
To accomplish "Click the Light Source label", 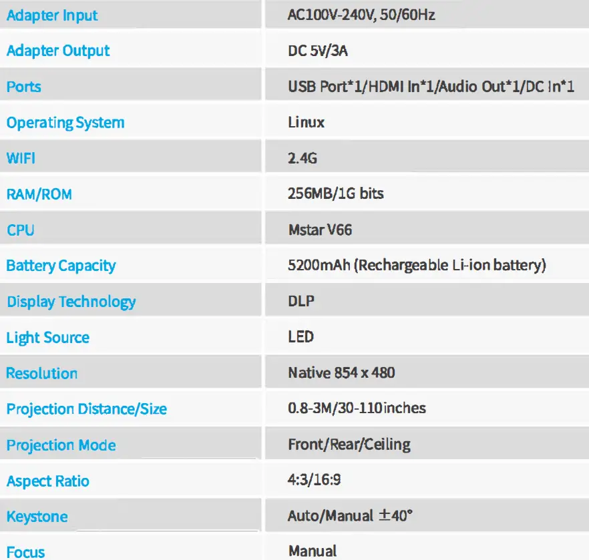I will (x=47, y=338).
